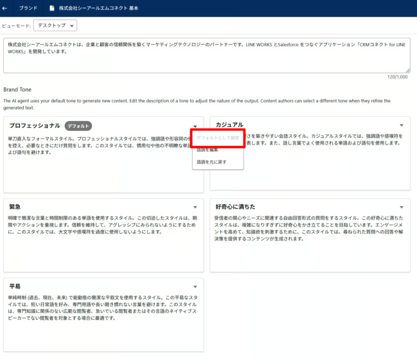Click the 緊急 tone description text
This screenshot has width=417, height=360.
[x=102, y=225]
